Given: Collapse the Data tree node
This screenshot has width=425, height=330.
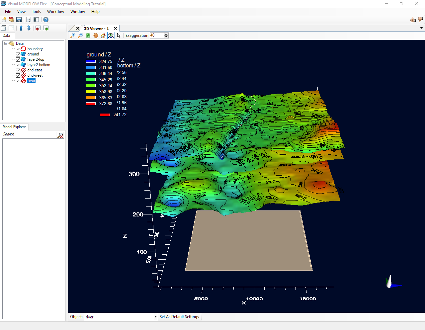Looking at the screenshot, I should coord(6,43).
